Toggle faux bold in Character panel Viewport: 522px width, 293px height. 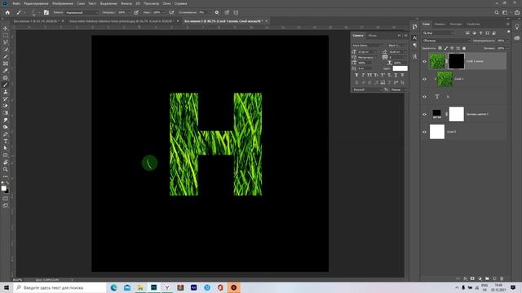pyautogui.click(x=356, y=75)
